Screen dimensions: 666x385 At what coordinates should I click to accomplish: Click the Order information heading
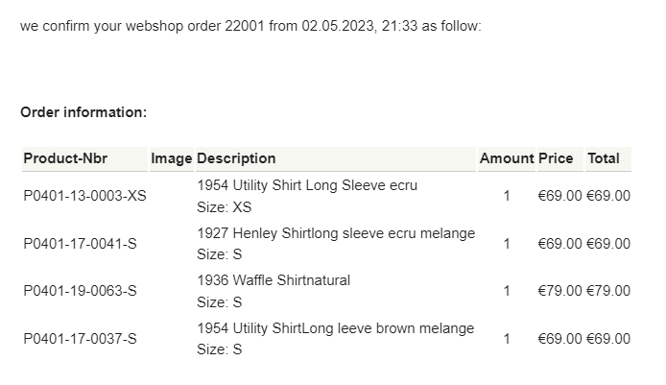[83, 112]
